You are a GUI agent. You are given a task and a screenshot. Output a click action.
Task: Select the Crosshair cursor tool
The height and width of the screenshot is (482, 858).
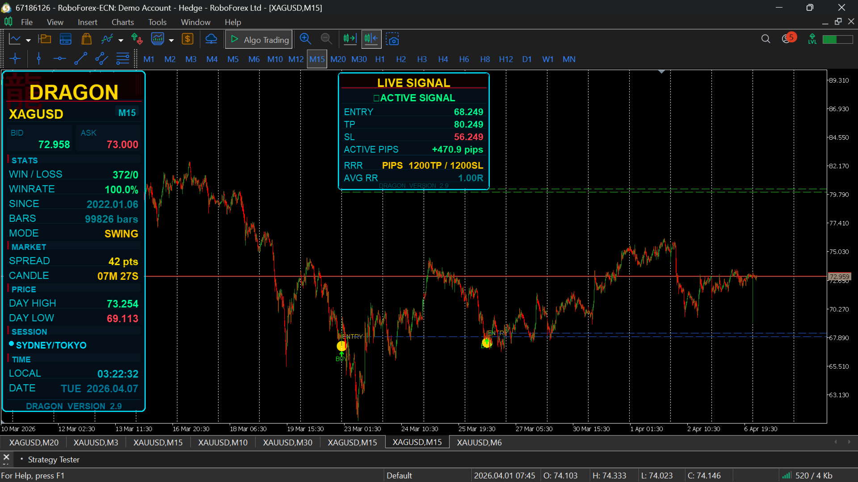(15, 59)
